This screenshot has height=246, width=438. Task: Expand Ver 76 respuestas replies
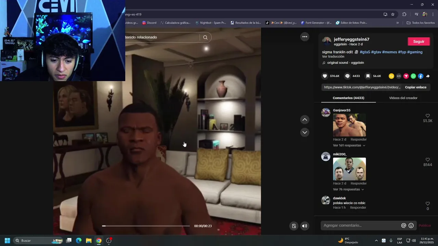point(348,189)
